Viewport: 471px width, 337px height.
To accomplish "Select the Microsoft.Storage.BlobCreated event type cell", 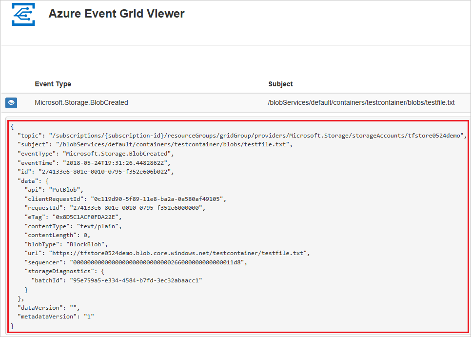I will tap(81, 103).
